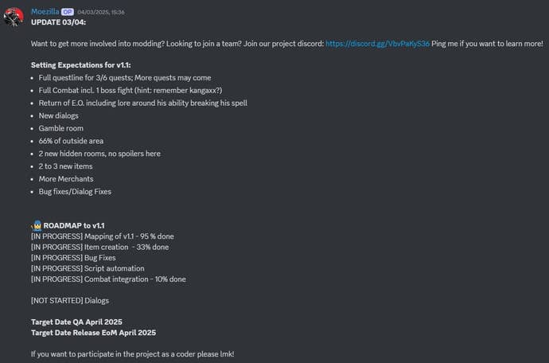The width and height of the screenshot is (549, 363).
Task: Click the Item creation 33% done line
Action: click(99, 247)
